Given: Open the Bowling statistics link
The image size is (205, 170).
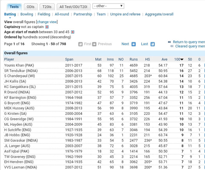Looking at the screenshot, I should tap(27, 14).
